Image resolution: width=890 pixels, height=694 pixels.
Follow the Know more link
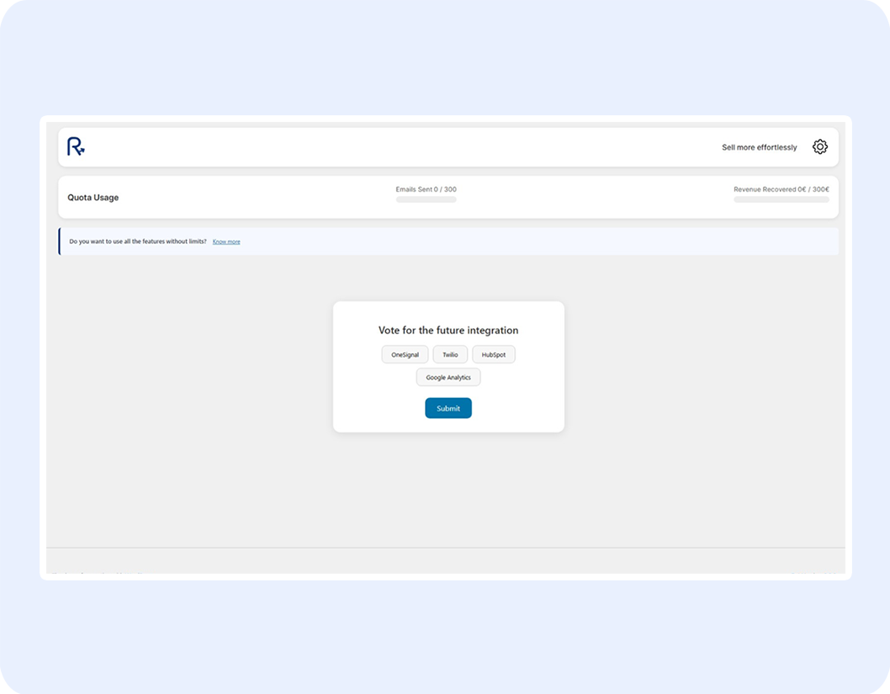pyautogui.click(x=226, y=241)
